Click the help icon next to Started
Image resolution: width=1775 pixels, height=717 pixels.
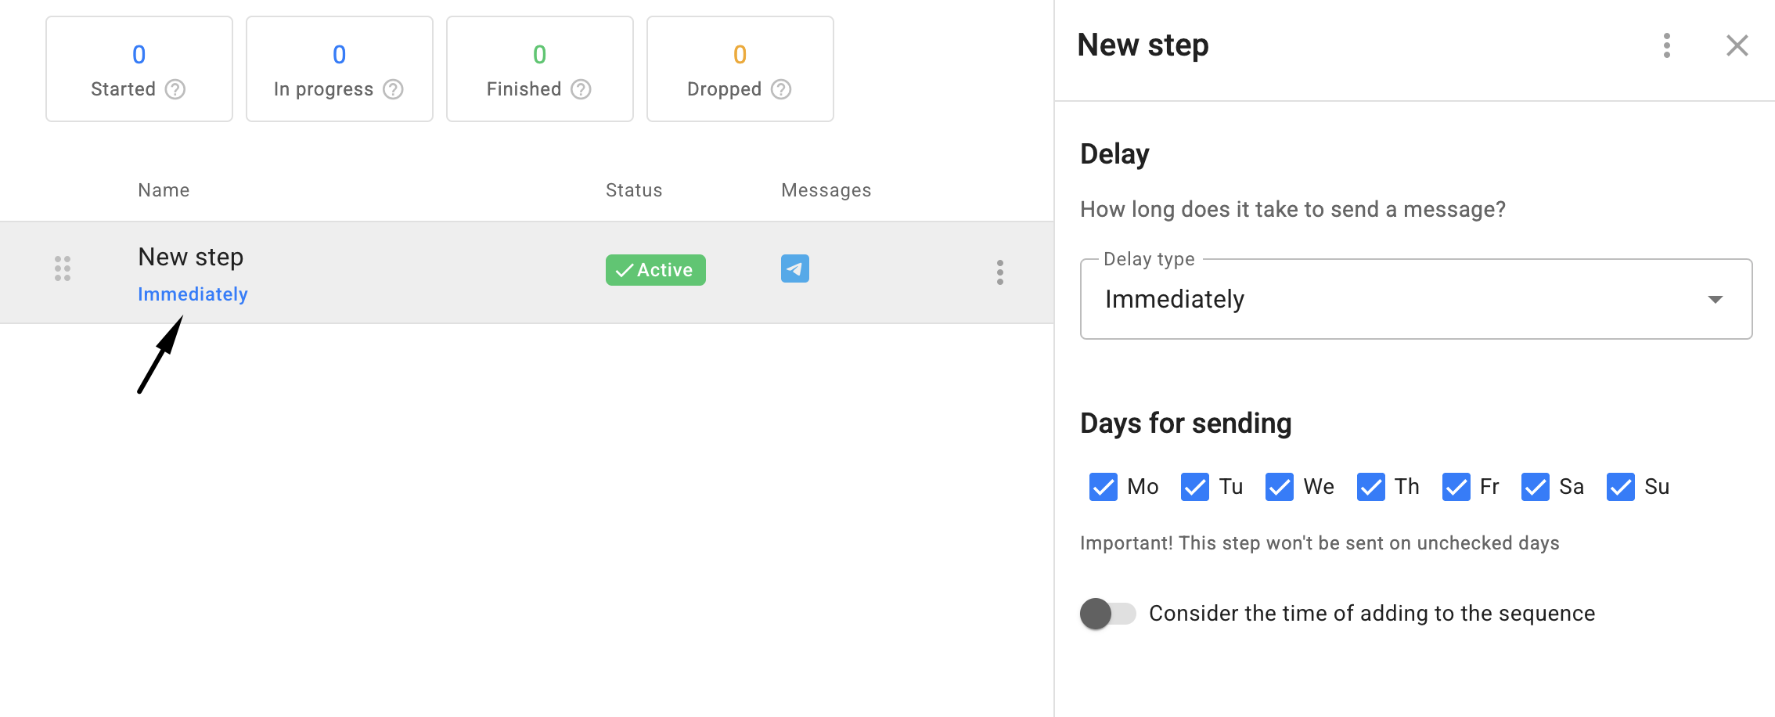click(x=175, y=89)
